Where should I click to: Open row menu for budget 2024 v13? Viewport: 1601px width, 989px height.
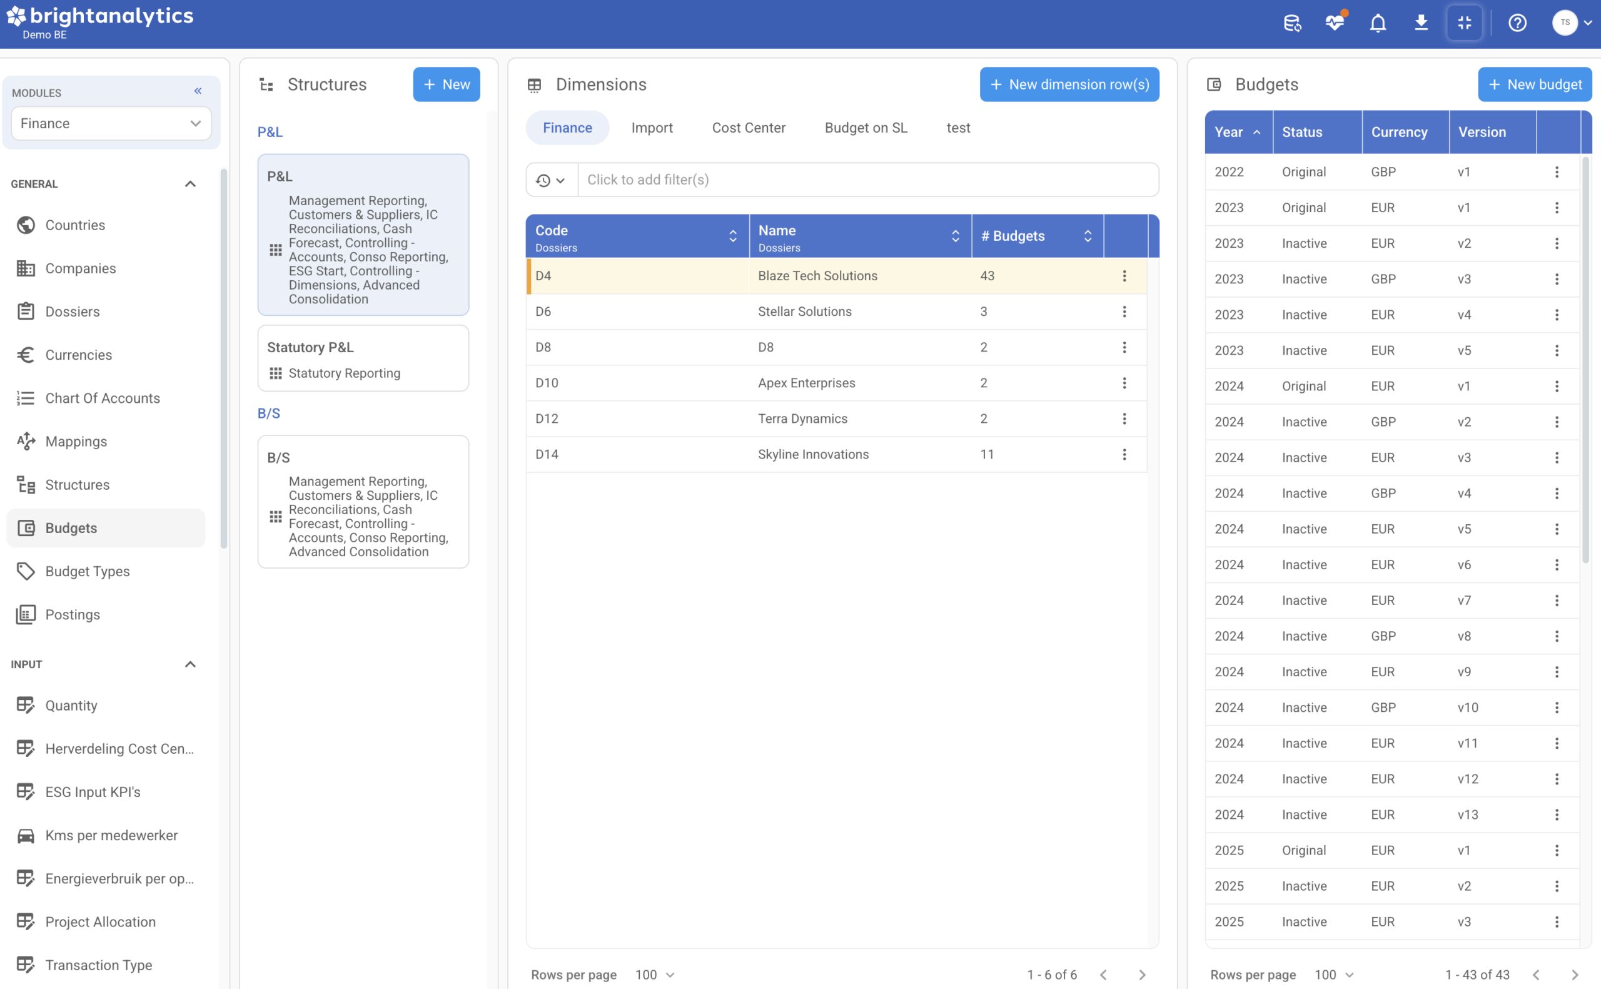(x=1557, y=815)
